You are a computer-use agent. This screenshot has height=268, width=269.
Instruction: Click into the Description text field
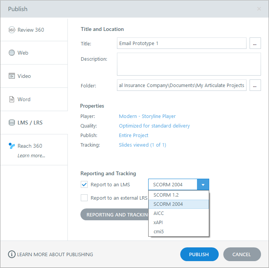[x=189, y=64]
